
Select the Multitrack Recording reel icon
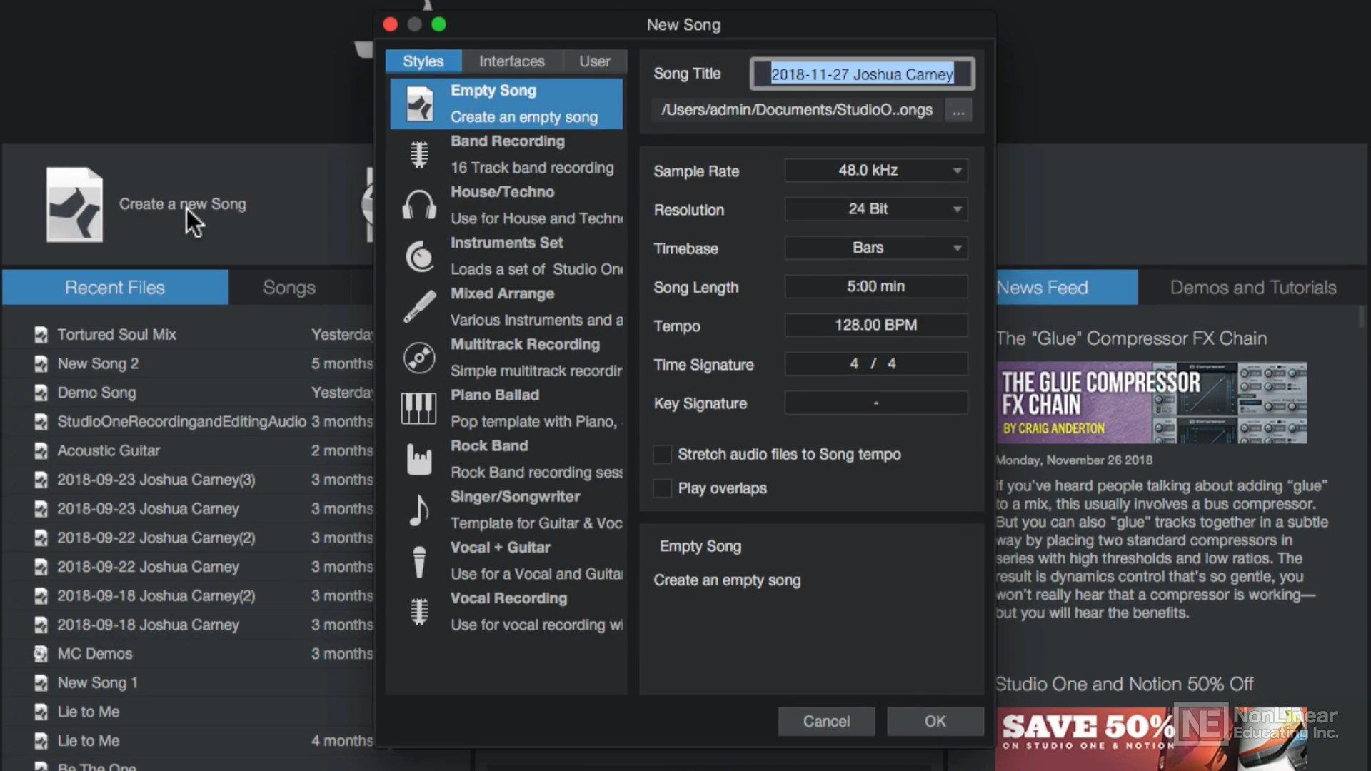pyautogui.click(x=419, y=358)
